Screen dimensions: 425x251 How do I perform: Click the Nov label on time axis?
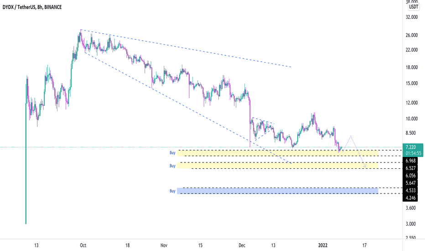(x=164, y=246)
